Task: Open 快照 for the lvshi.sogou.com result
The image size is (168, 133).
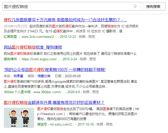Action: pyautogui.click(x=83, y=59)
